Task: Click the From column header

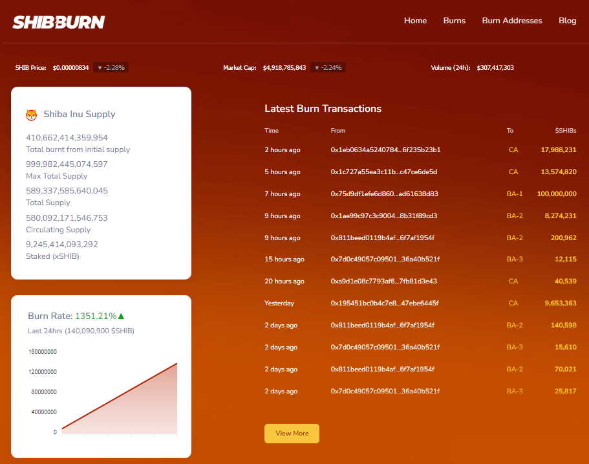Action: 337,131
